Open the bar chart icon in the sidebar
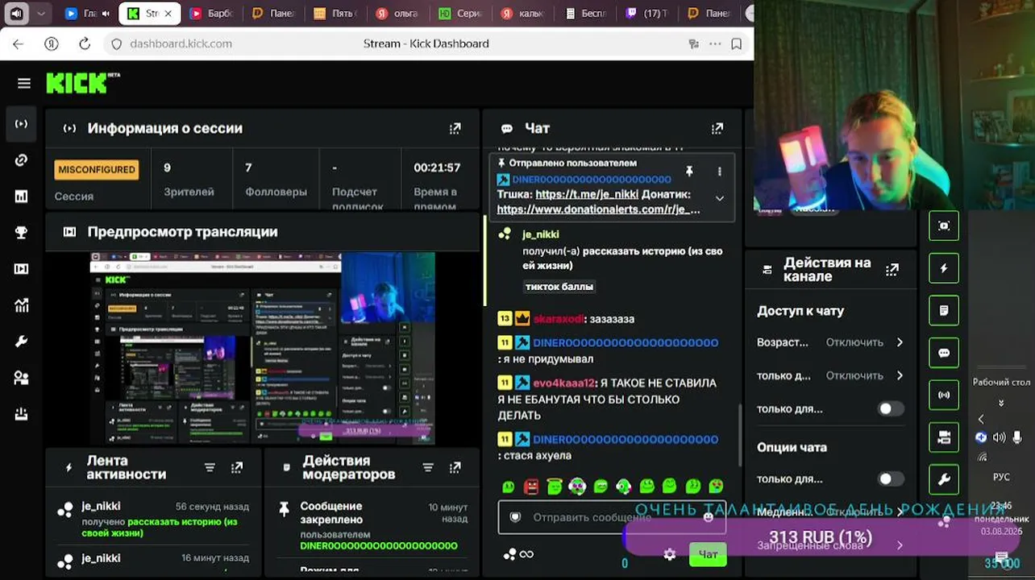 (22, 197)
